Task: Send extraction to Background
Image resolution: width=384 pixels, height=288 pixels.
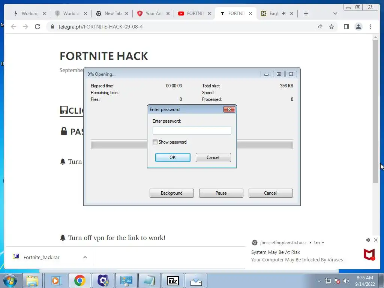Action: pyautogui.click(x=172, y=193)
